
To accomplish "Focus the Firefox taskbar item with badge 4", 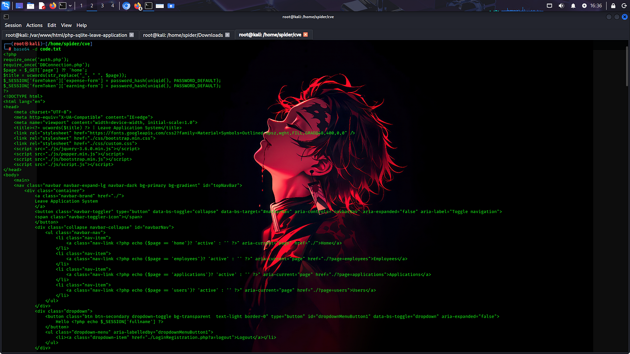I will (x=138, y=6).
